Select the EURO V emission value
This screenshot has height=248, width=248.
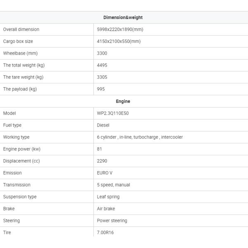pos(105,173)
